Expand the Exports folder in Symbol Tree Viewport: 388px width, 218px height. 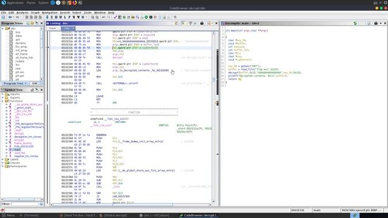pyautogui.click(x=2, y=97)
